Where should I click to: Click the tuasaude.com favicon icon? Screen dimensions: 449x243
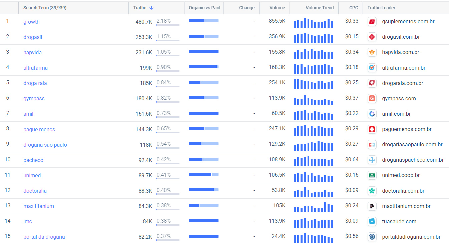pos(372,221)
